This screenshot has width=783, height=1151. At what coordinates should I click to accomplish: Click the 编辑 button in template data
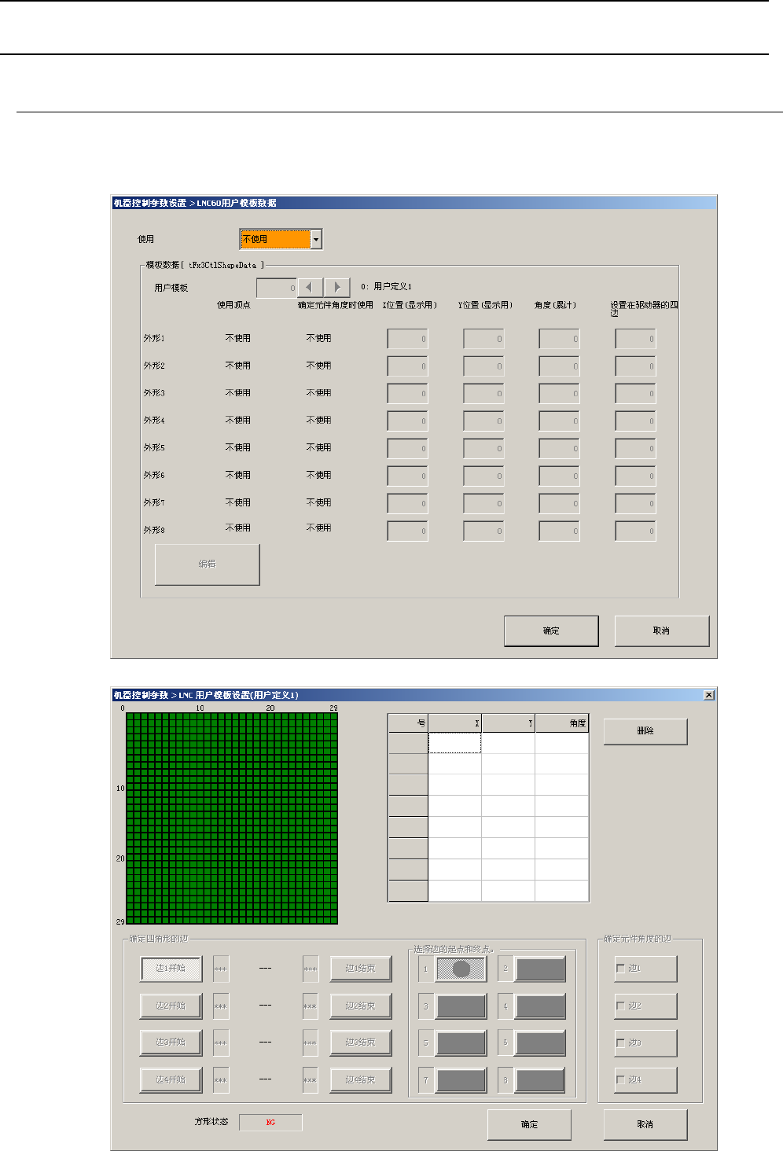207,564
